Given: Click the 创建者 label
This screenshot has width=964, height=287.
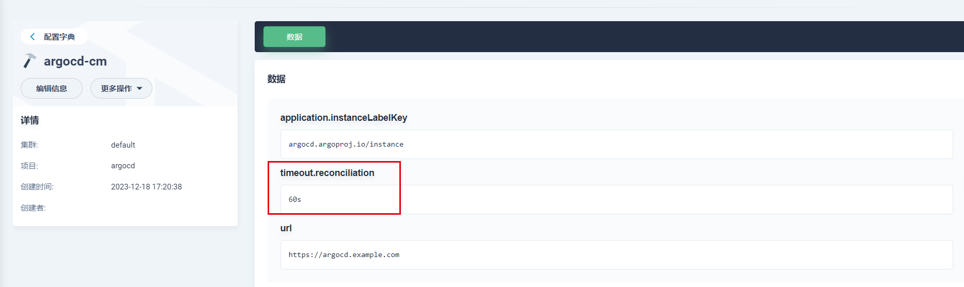Looking at the screenshot, I should [33, 208].
